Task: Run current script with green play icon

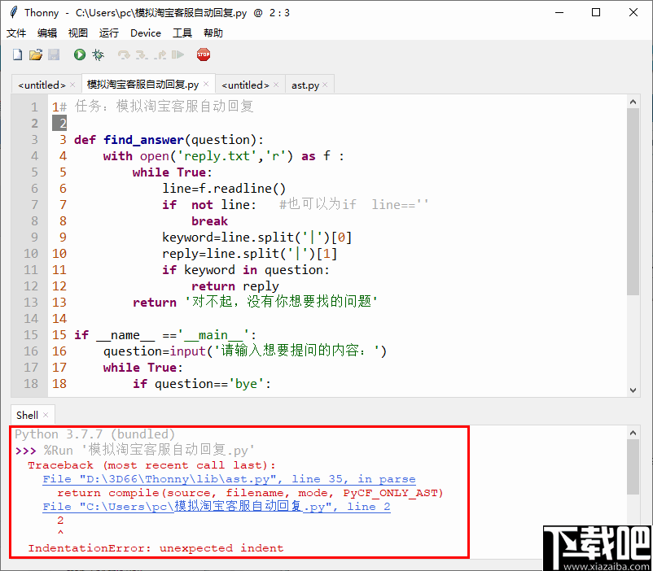Action: coord(80,54)
